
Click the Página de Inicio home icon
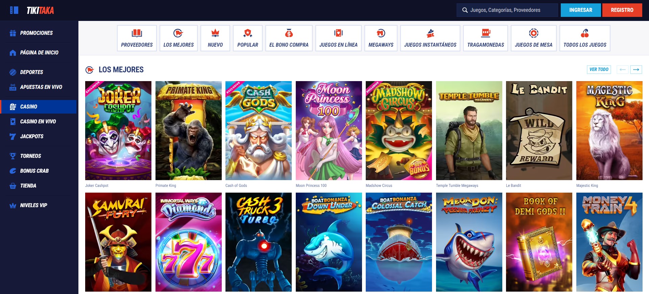[x=13, y=53]
